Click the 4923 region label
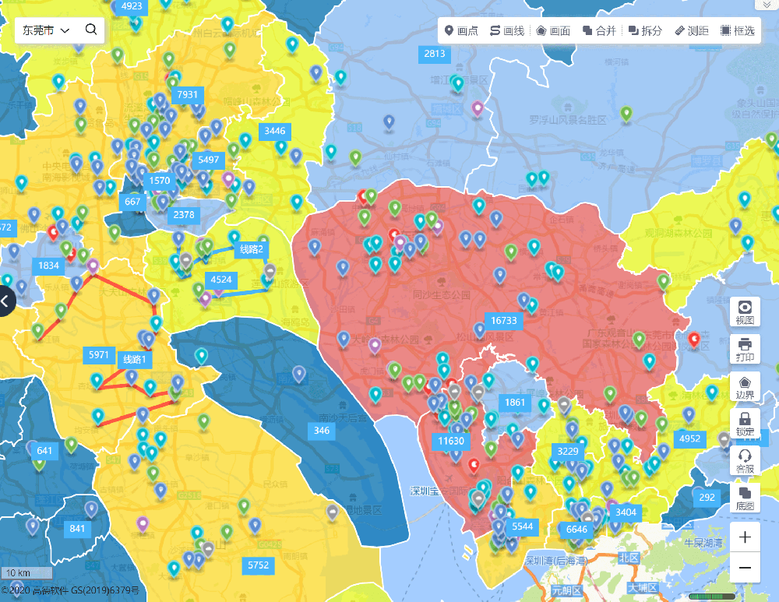Screen dimensions: 779x602 [132, 6]
